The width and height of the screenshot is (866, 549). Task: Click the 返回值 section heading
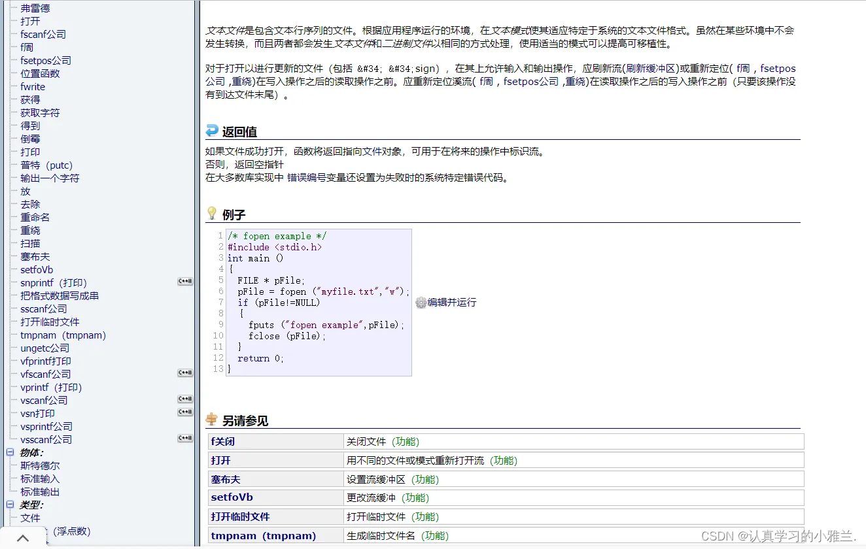tap(239, 131)
